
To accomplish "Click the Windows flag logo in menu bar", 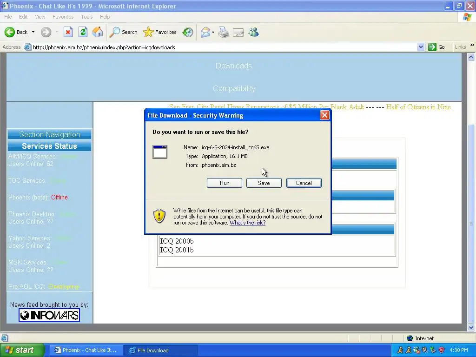I will point(468,17).
